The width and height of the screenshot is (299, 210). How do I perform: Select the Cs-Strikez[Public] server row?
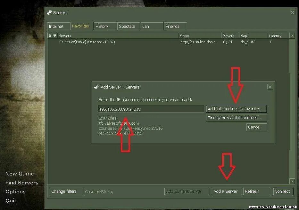(x=168, y=42)
